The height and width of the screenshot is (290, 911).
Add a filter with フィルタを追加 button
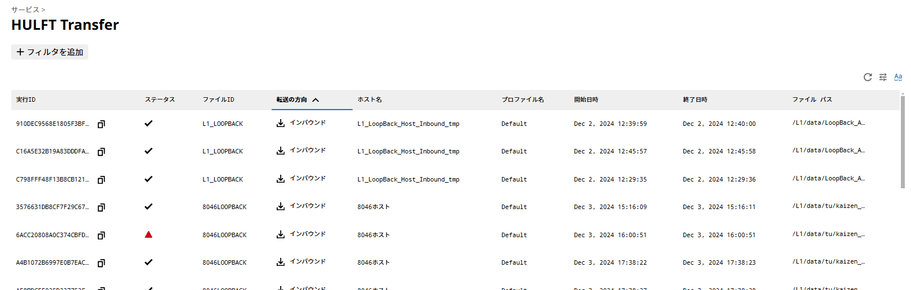49,52
